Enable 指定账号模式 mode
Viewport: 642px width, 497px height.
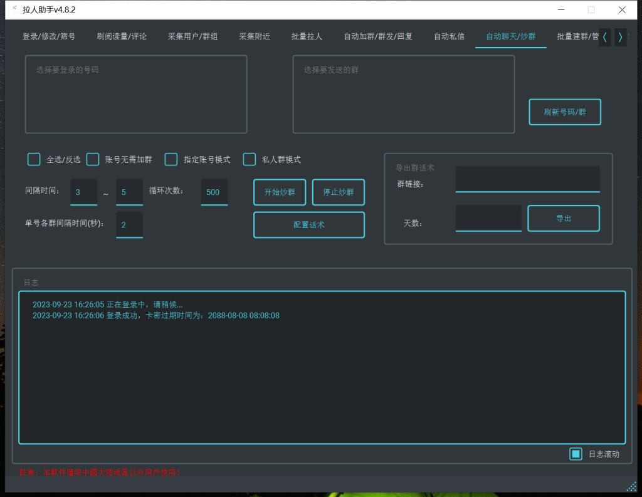[171, 159]
